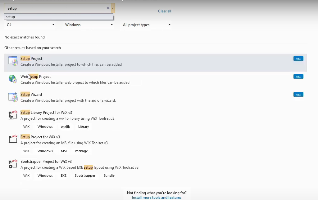Viewport: 318px width, 200px height.
Task: Select Bootstrapper Project for WiX v3 title
Action: tap(46, 162)
